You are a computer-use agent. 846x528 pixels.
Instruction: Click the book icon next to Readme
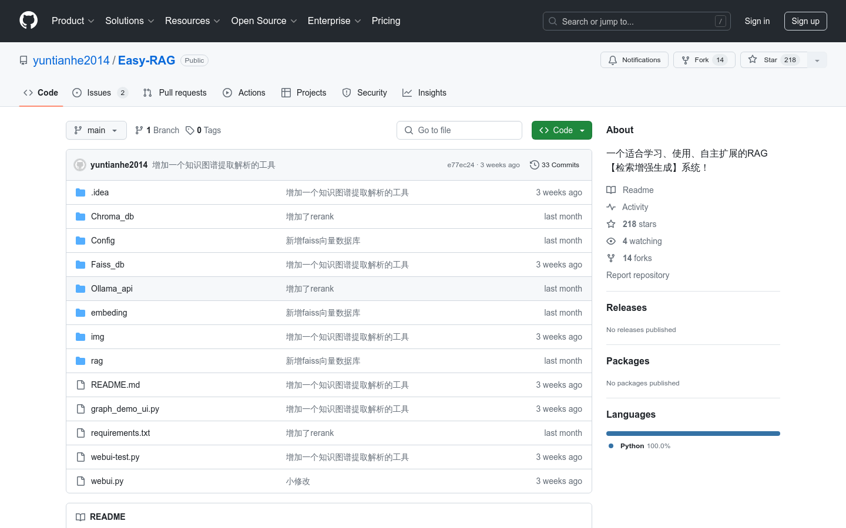point(611,190)
